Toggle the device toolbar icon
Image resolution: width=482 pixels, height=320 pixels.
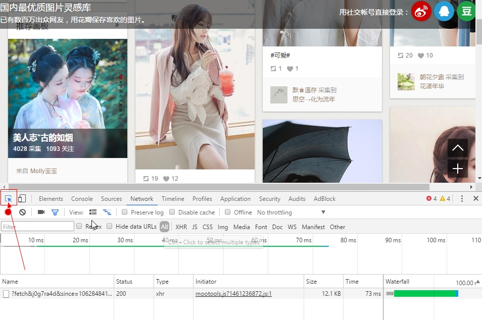[22, 199]
